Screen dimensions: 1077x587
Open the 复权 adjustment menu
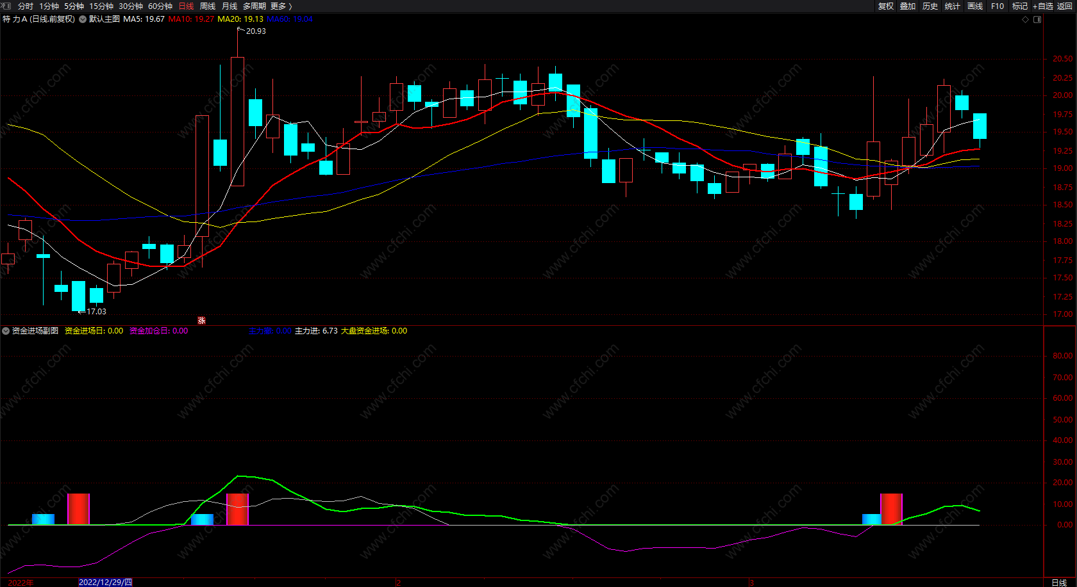tap(886, 6)
